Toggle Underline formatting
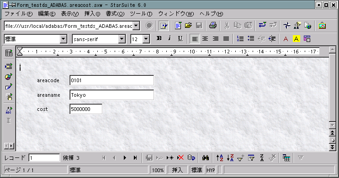The width and height of the screenshot is (339, 178). click(x=180, y=38)
